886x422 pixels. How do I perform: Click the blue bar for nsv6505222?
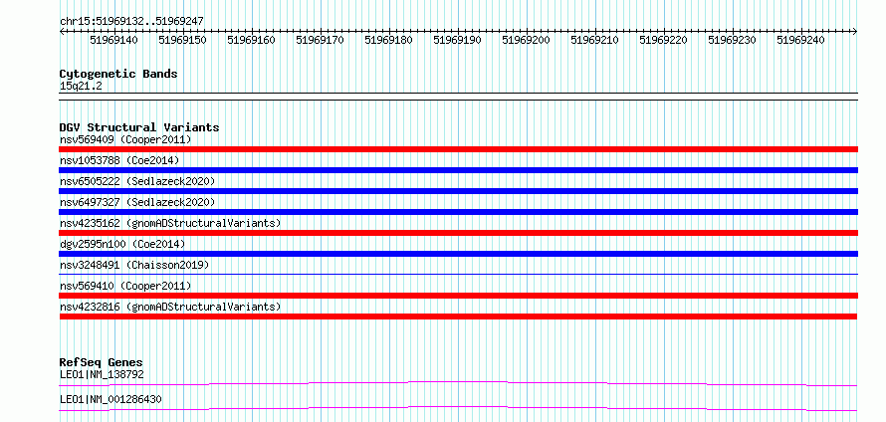[458, 191]
